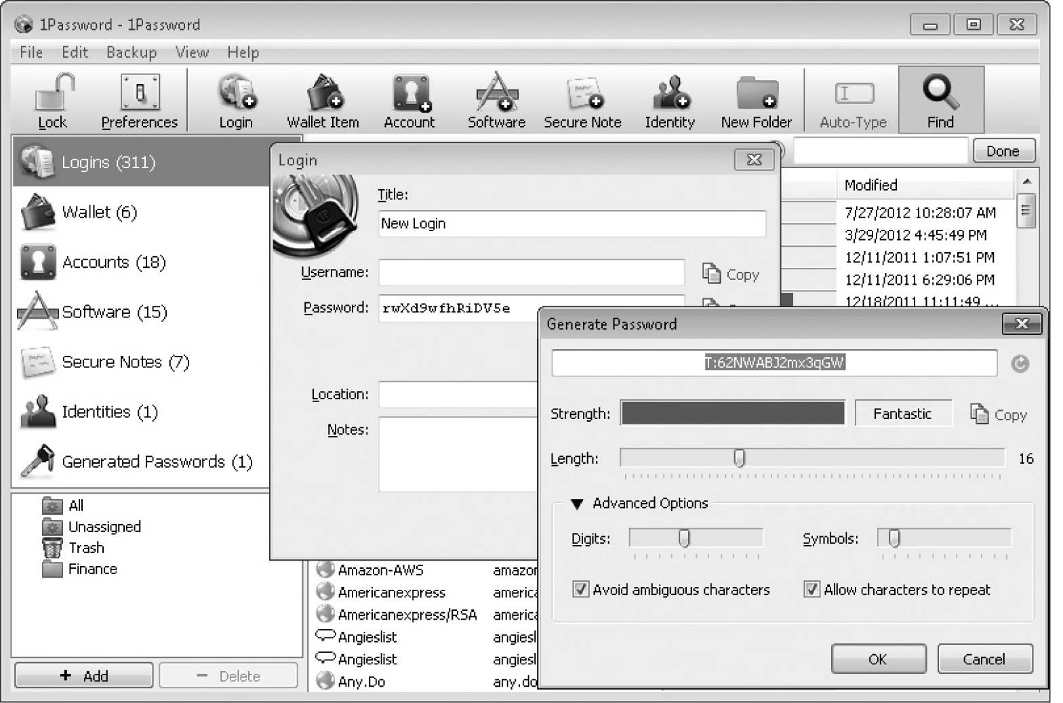Click the Username input field
The image size is (1063, 703).
click(x=531, y=273)
